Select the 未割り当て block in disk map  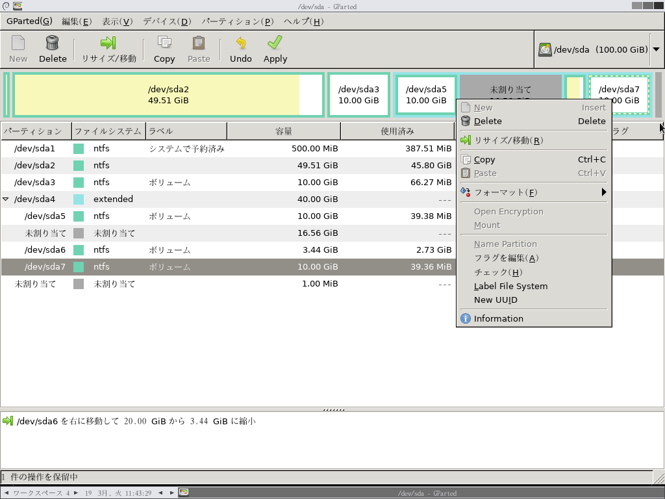click(510, 86)
